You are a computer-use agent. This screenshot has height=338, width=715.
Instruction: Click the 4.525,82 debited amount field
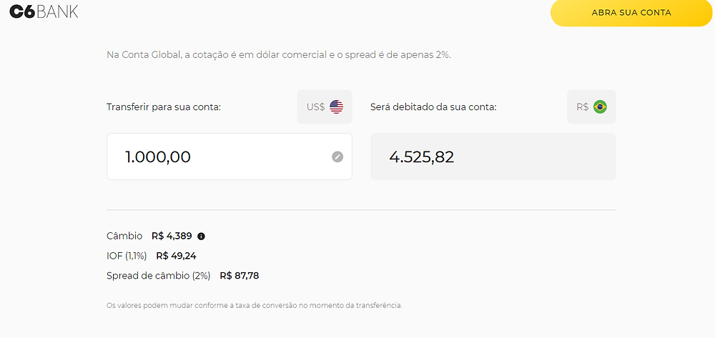click(x=493, y=156)
